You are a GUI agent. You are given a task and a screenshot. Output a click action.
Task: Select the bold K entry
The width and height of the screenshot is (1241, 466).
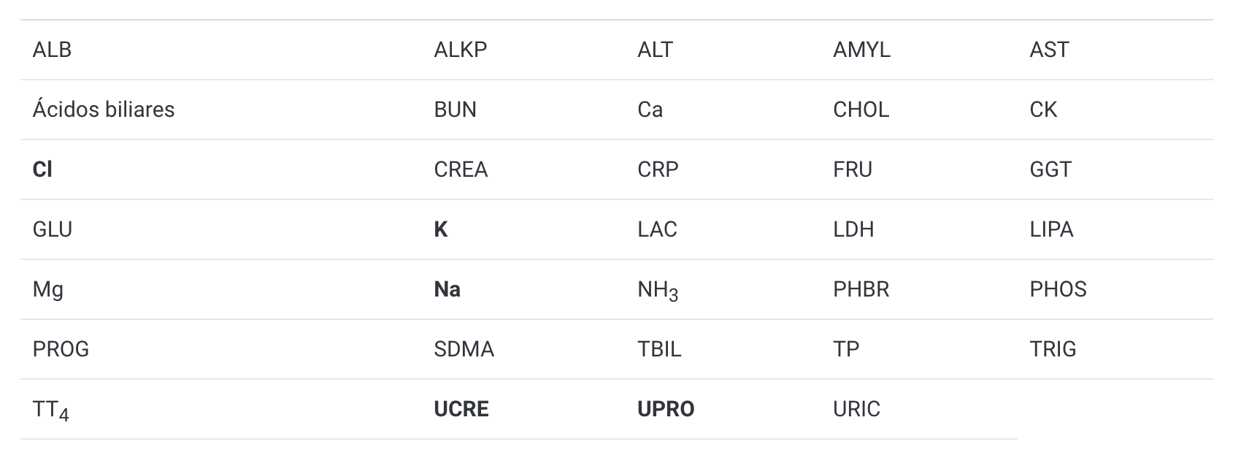tap(440, 229)
